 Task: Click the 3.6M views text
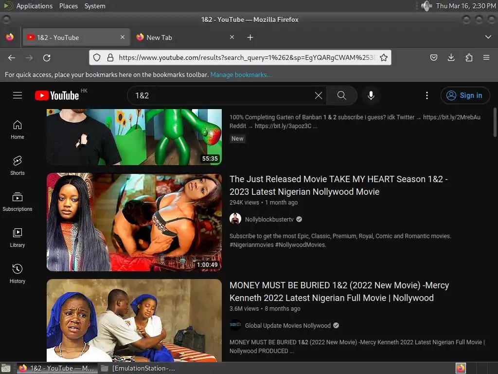(244, 308)
